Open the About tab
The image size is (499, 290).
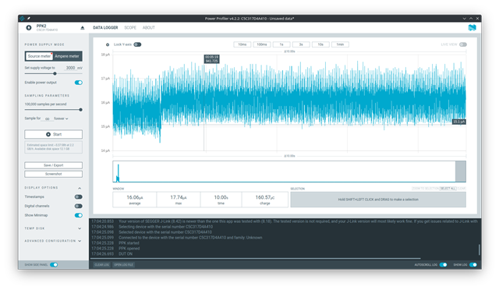149,28
